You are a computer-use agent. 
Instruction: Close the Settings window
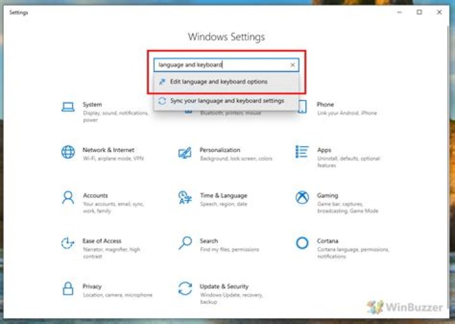(x=439, y=12)
